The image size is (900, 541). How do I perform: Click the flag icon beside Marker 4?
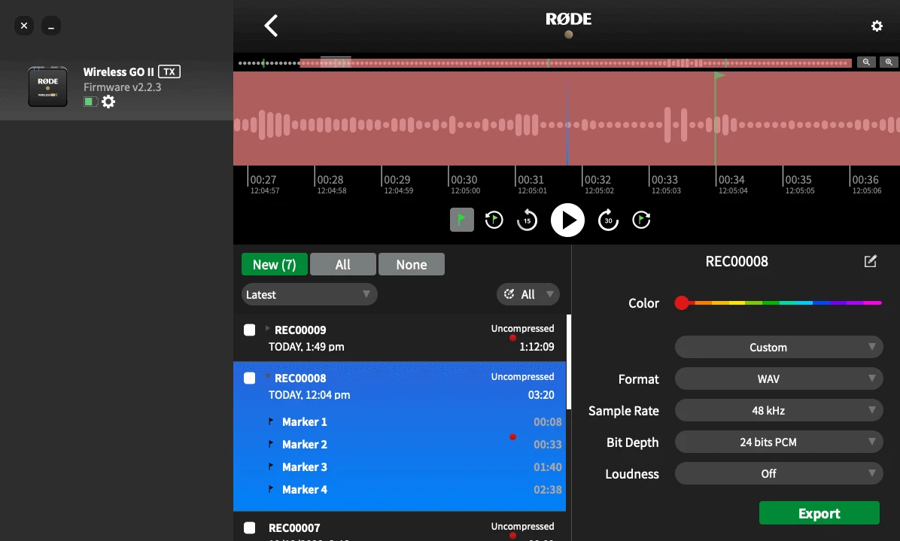click(271, 489)
